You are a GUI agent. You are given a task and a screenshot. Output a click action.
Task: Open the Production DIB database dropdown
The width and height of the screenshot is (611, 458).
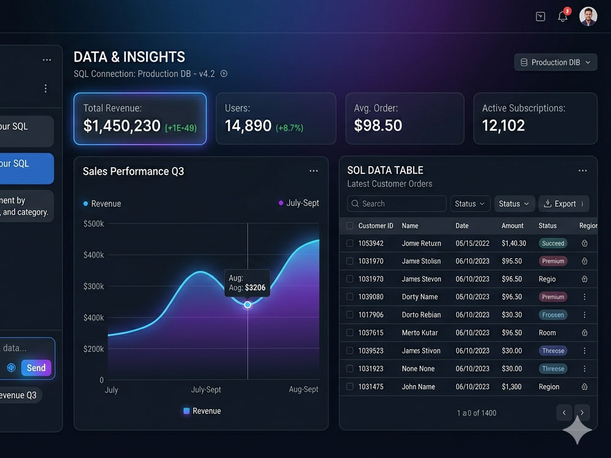[x=555, y=62]
